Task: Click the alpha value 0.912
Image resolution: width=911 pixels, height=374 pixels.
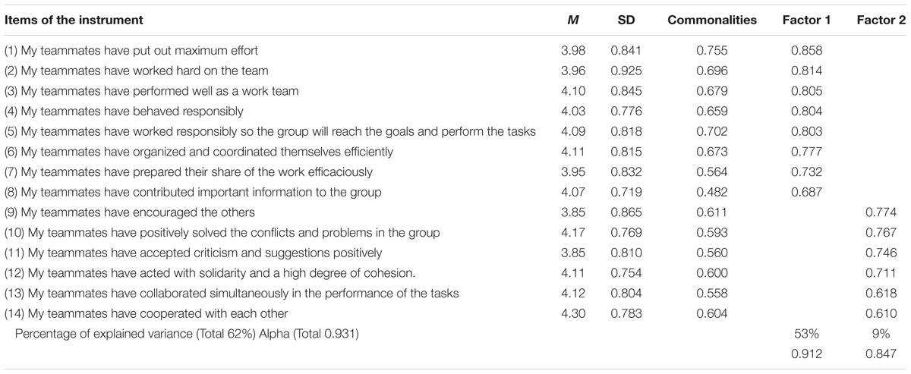Action: tap(806, 353)
